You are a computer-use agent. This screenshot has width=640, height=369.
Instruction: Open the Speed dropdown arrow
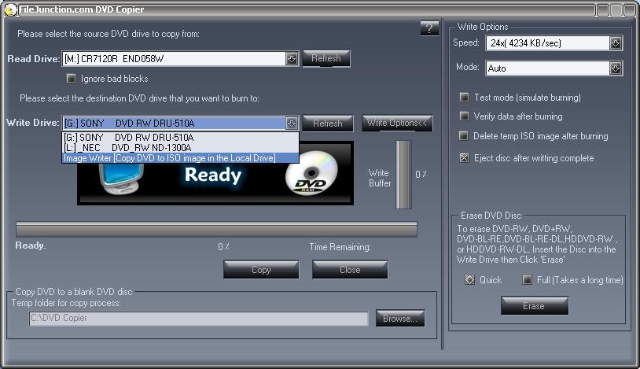click(616, 43)
